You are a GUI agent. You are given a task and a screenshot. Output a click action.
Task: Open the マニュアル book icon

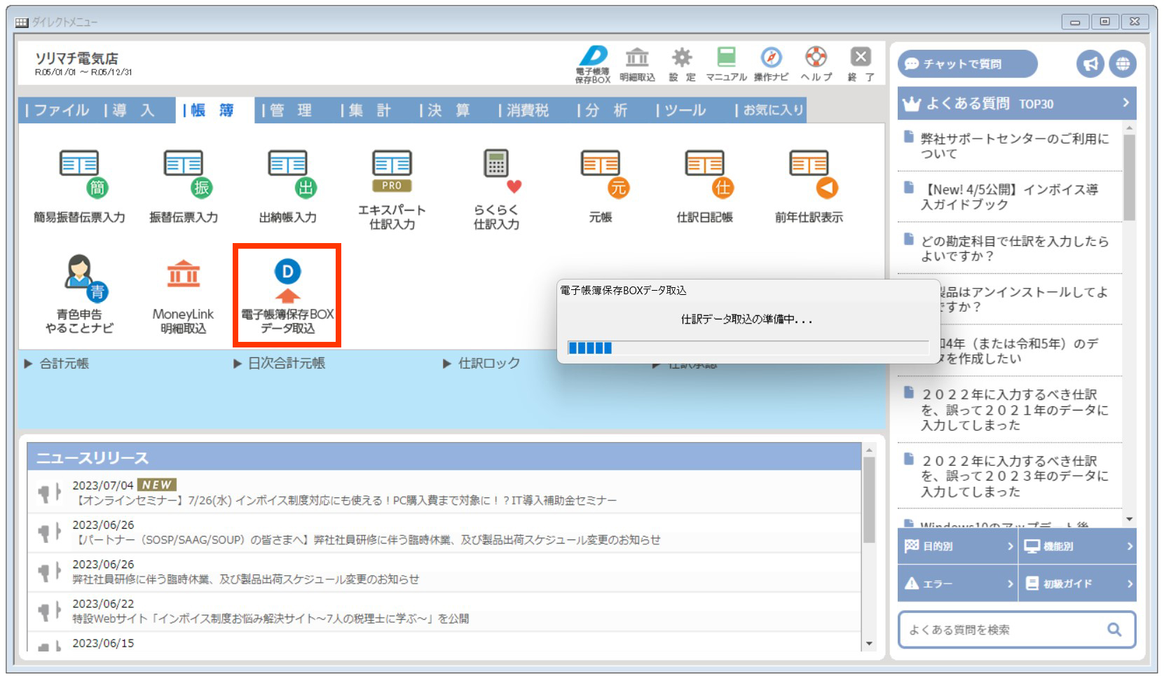(x=726, y=64)
